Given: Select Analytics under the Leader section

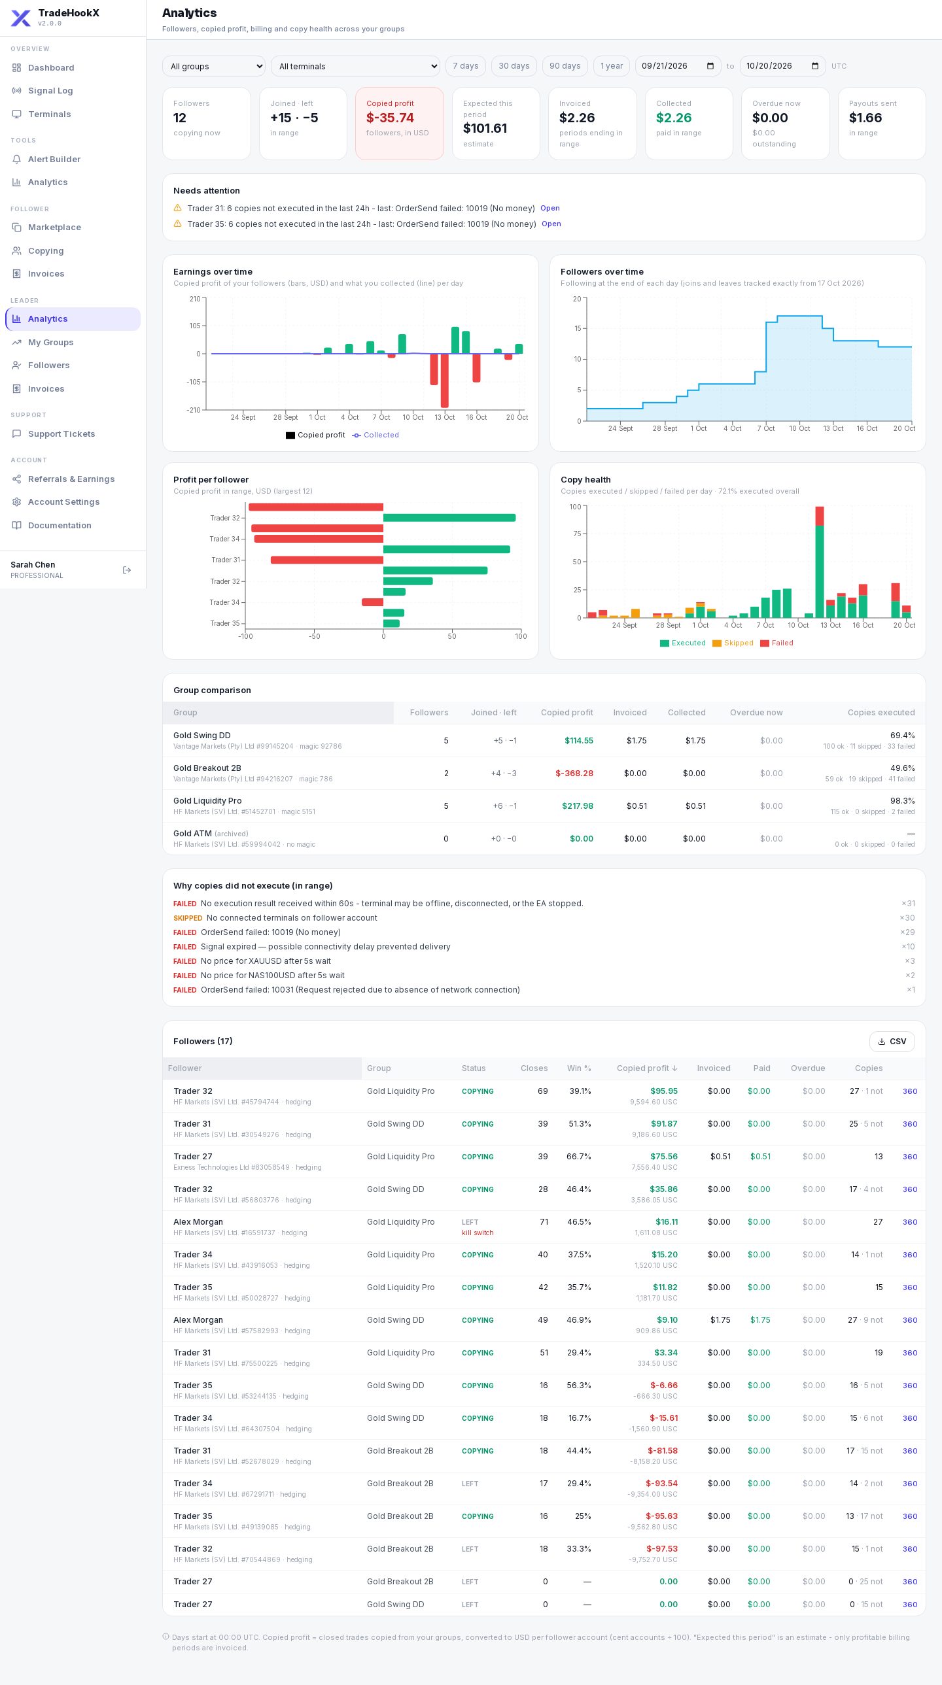Looking at the screenshot, I should [x=73, y=318].
